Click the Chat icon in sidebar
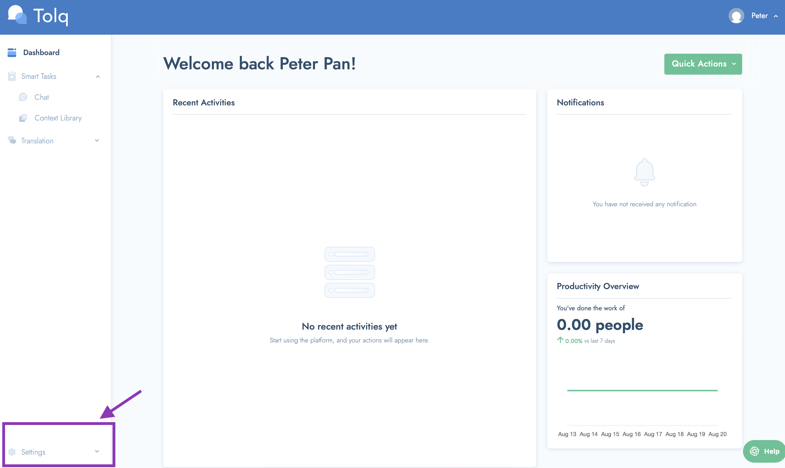The image size is (785, 468). click(23, 97)
